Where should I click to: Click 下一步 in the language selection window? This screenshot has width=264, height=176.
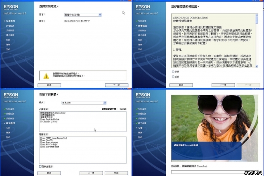click(x=116, y=85)
